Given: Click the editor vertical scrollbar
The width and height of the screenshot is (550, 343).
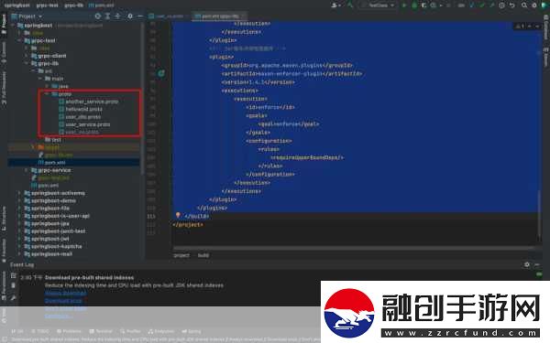Looking at the screenshot, I should point(539,215).
